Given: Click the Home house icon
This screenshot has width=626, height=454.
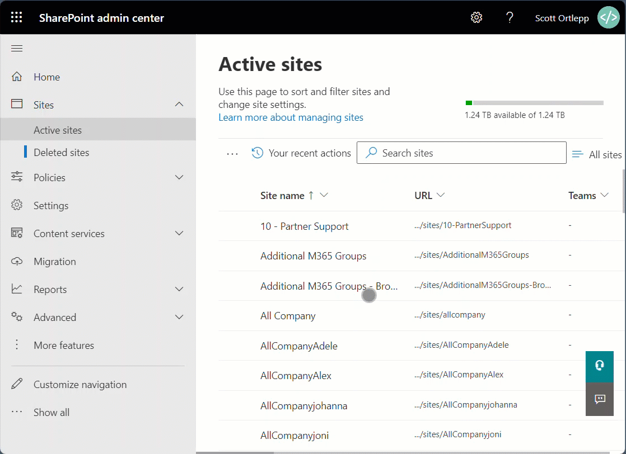Looking at the screenshot, I should [x=17, y=77].
